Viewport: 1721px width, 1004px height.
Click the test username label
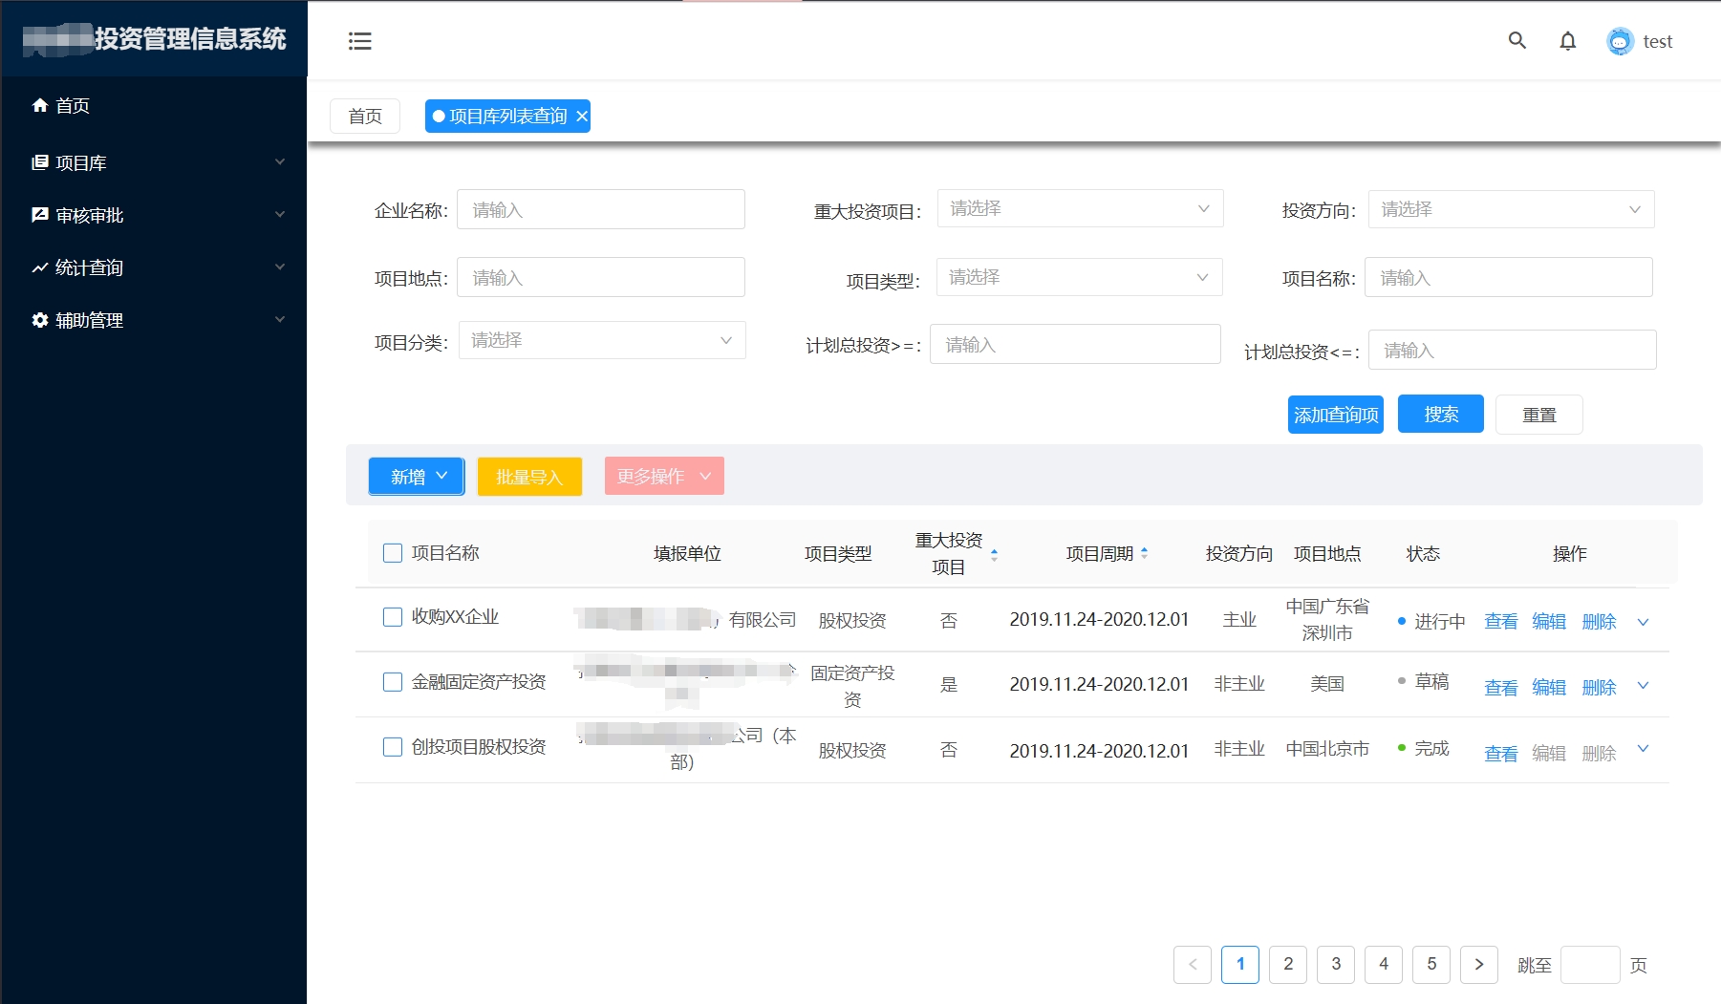pyautogui.click(x=1658, y=41)
